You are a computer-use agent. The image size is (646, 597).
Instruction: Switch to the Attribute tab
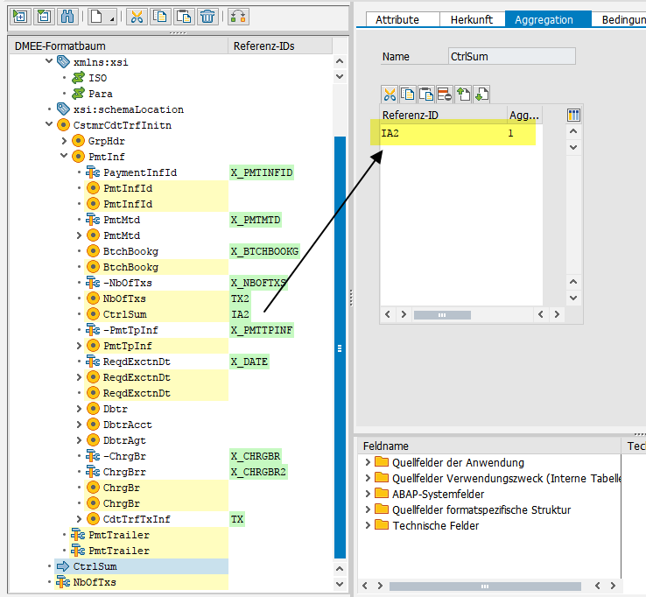(x=397, y=19)
